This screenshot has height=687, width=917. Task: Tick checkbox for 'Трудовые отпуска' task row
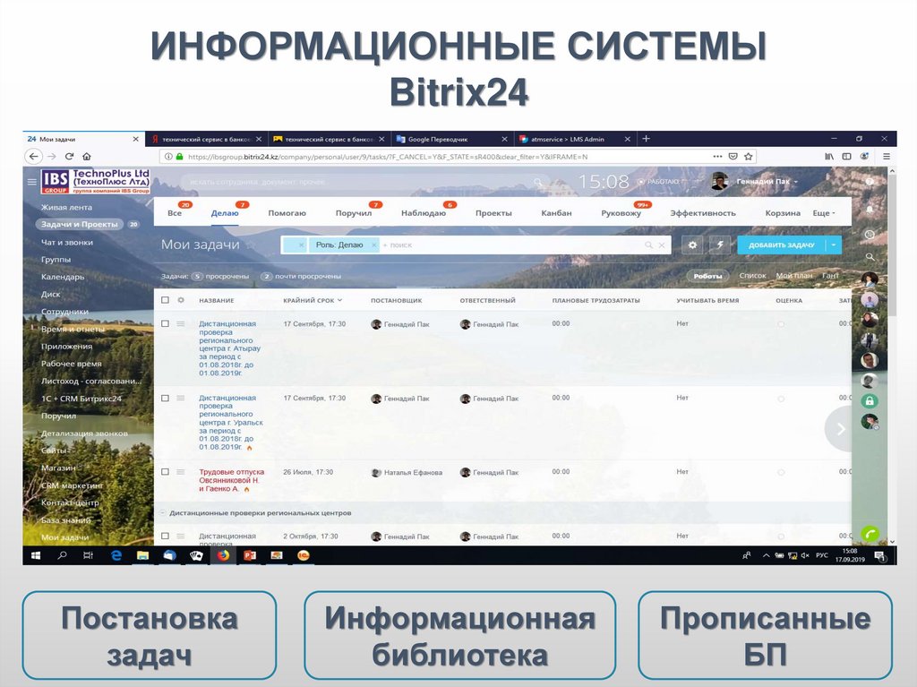pos(165,471)
